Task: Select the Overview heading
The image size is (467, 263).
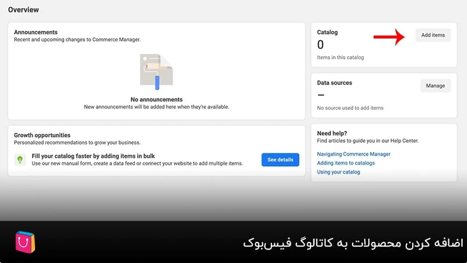Action: [23, 10]
